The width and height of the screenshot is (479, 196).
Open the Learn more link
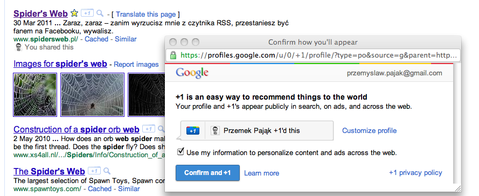[x=261, y=173]
